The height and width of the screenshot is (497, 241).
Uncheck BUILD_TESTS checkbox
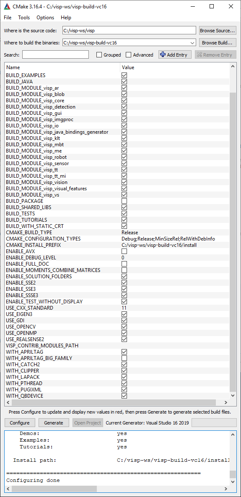pyautogui.click(x=124, y=214)
